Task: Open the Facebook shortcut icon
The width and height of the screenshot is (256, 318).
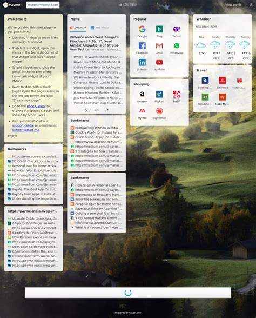Action: [142, 46]
